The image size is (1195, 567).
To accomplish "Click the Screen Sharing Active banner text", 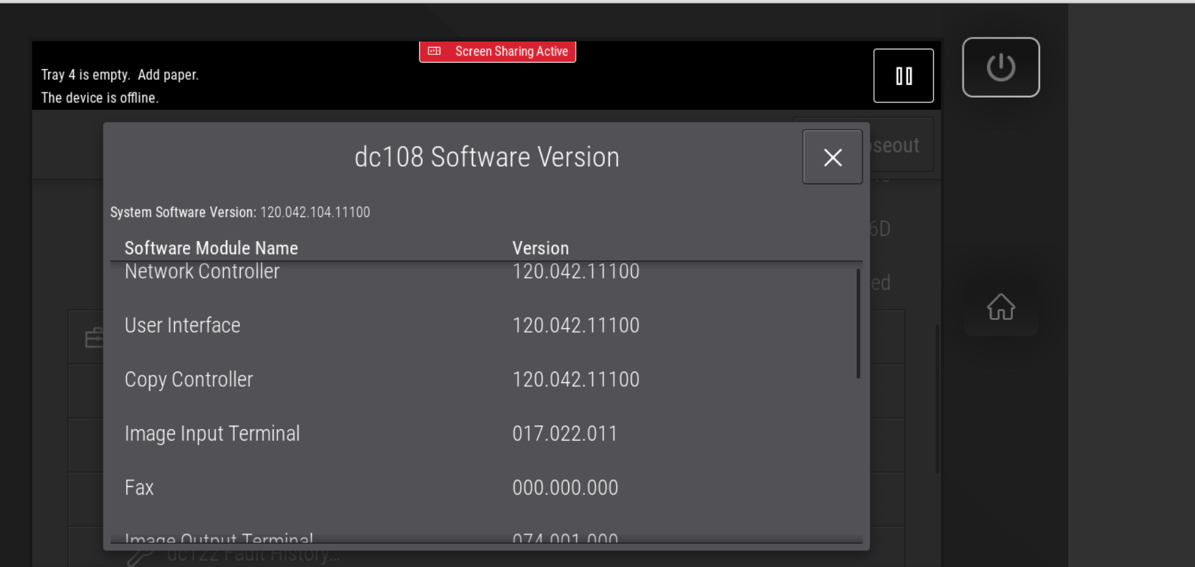I will (x=511, y=52).
